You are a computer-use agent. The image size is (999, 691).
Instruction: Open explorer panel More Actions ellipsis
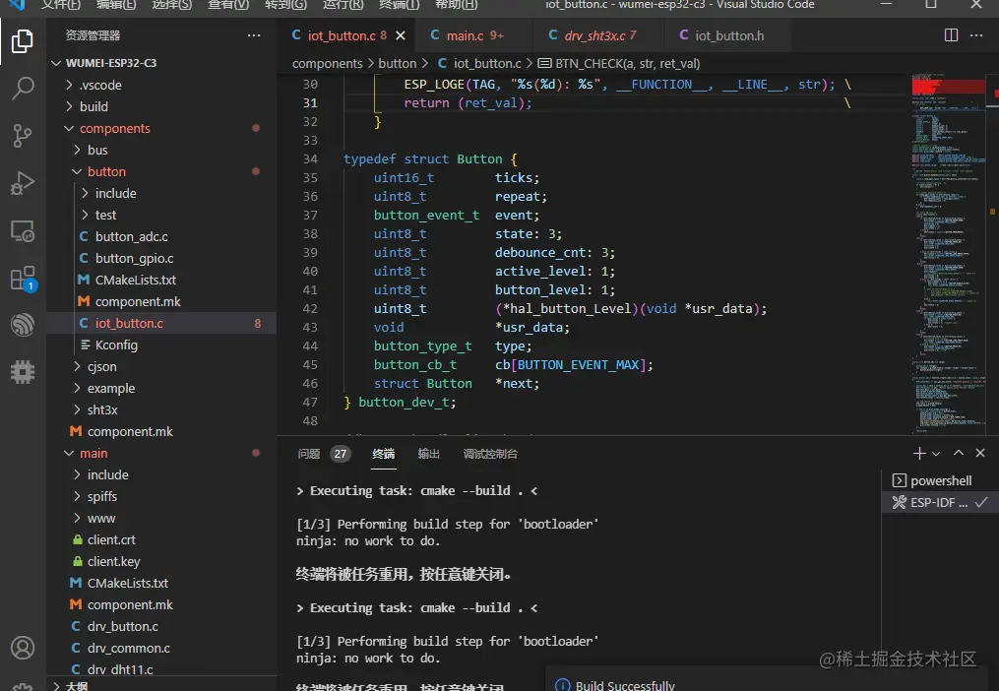(x=254, y=35)
